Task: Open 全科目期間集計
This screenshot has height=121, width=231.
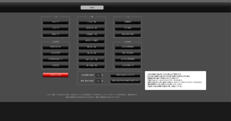Action: point(128,47)
